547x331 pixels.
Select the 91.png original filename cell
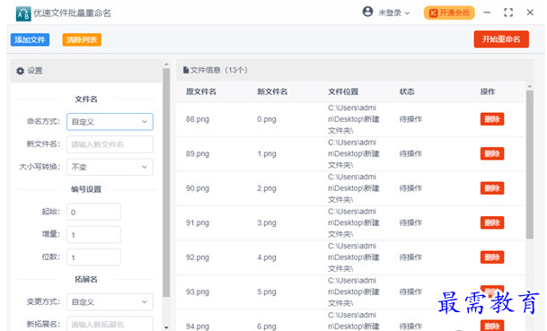[x=198, y=222]
